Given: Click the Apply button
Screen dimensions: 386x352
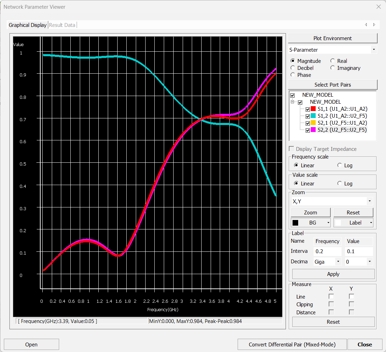Looking at the screenshot, I should (x=333, y=274).
